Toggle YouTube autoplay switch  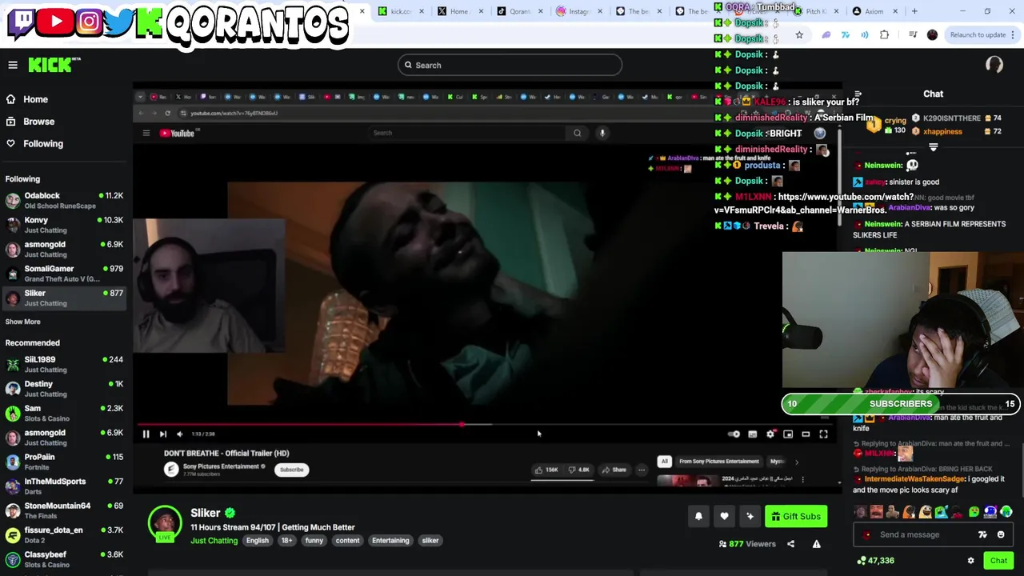coord(734,434)
